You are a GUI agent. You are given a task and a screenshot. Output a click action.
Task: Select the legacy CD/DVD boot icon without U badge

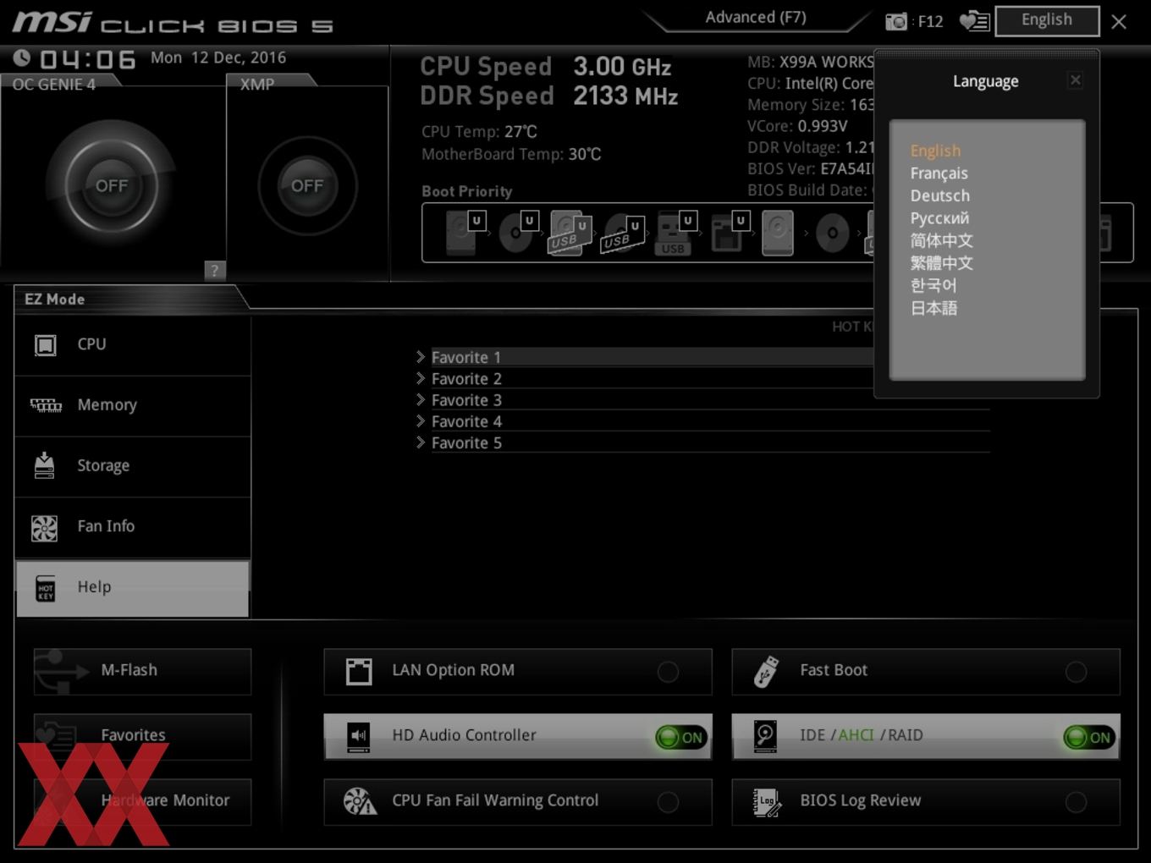[832, 233]
